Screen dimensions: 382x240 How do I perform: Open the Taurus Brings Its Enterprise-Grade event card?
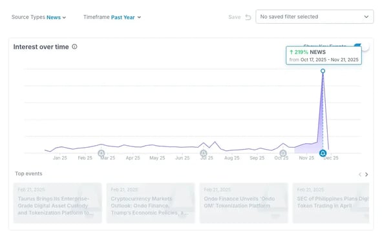(x=58, y=203)
